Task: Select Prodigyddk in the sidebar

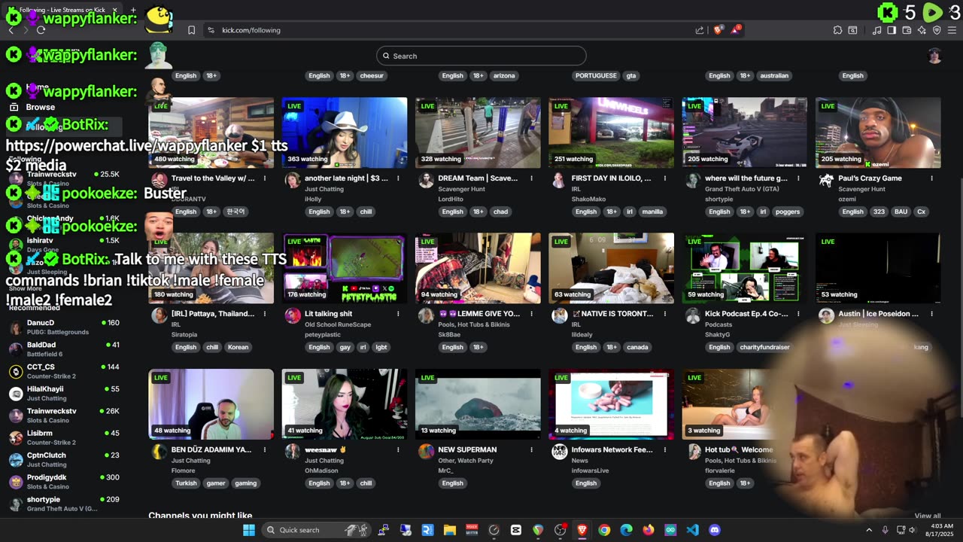Action: 64,482
